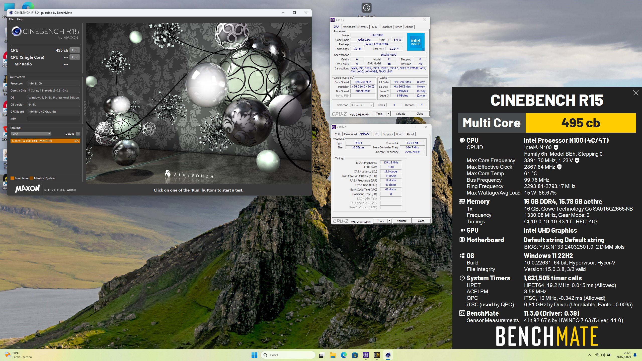Image resolution: width=642 pixels, height=361 pixels.
Task: Click the rendered scene preview image
Action: [x=198, y=104]
